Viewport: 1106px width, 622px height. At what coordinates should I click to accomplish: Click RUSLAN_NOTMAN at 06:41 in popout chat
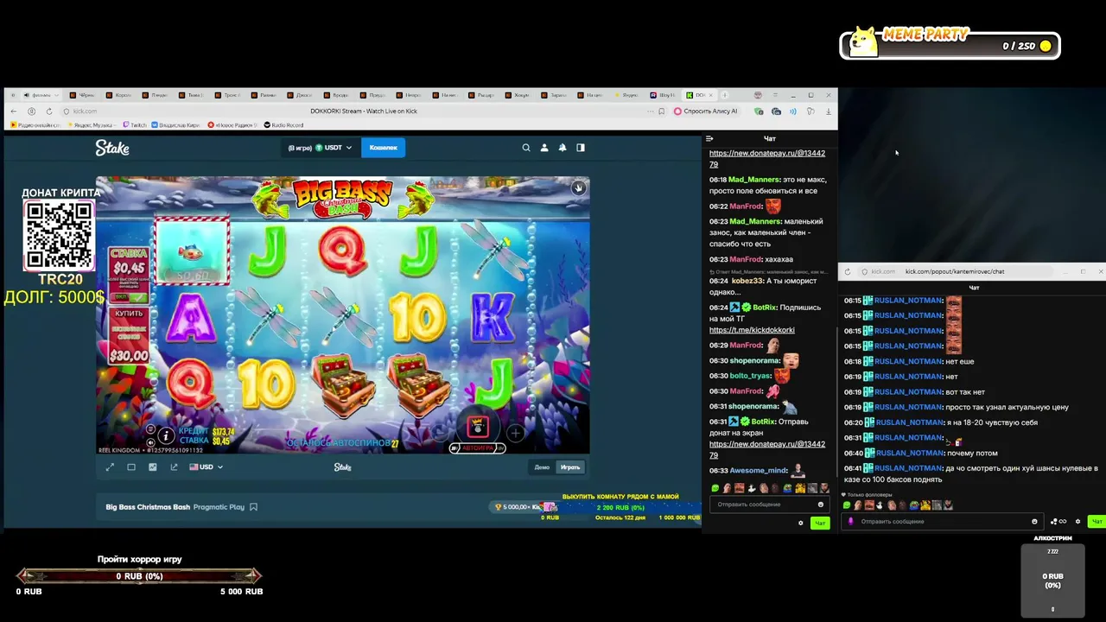tap(909, 468)
